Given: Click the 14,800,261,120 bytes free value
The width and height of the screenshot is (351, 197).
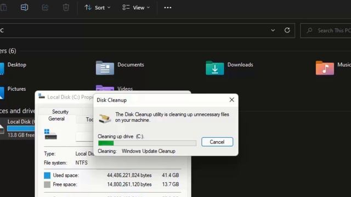Looking at the screenshot, I should point(129,184).
